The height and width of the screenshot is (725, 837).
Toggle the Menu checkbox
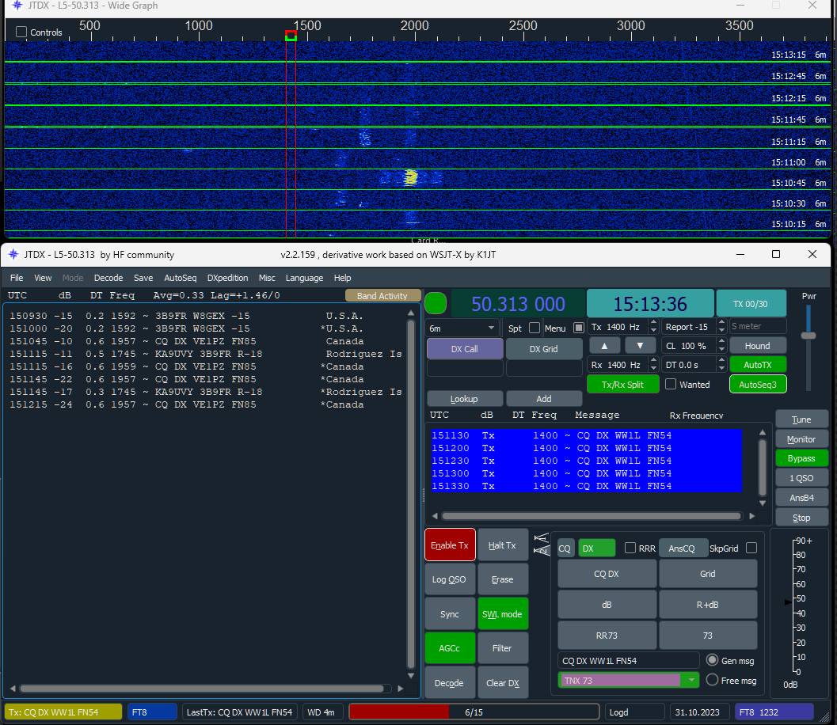click(x=579, y=328)
